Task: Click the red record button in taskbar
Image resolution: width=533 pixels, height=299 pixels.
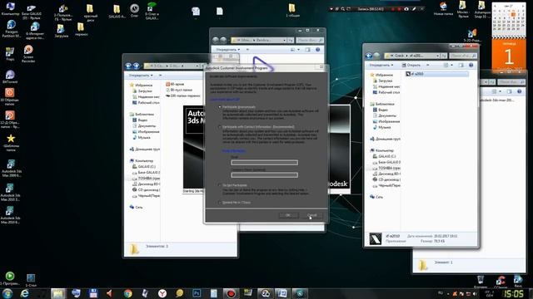Action: pos(231,293)
